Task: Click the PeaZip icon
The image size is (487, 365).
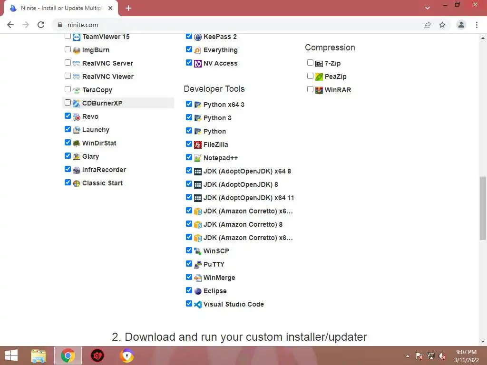Action: click(319, 77)
